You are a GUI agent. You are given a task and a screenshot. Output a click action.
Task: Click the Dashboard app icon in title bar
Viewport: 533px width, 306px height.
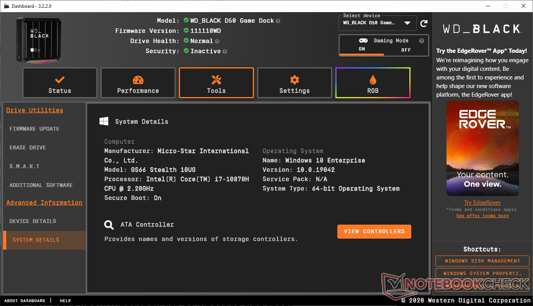[6, 6]
